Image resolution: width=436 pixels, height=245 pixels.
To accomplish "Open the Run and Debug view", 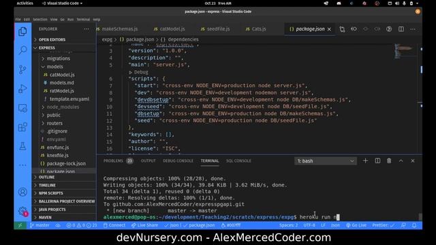I will coord(22,89).
